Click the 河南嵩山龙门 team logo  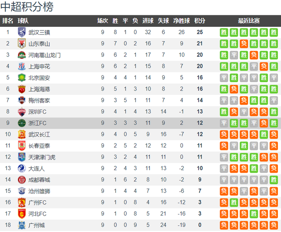22,55
